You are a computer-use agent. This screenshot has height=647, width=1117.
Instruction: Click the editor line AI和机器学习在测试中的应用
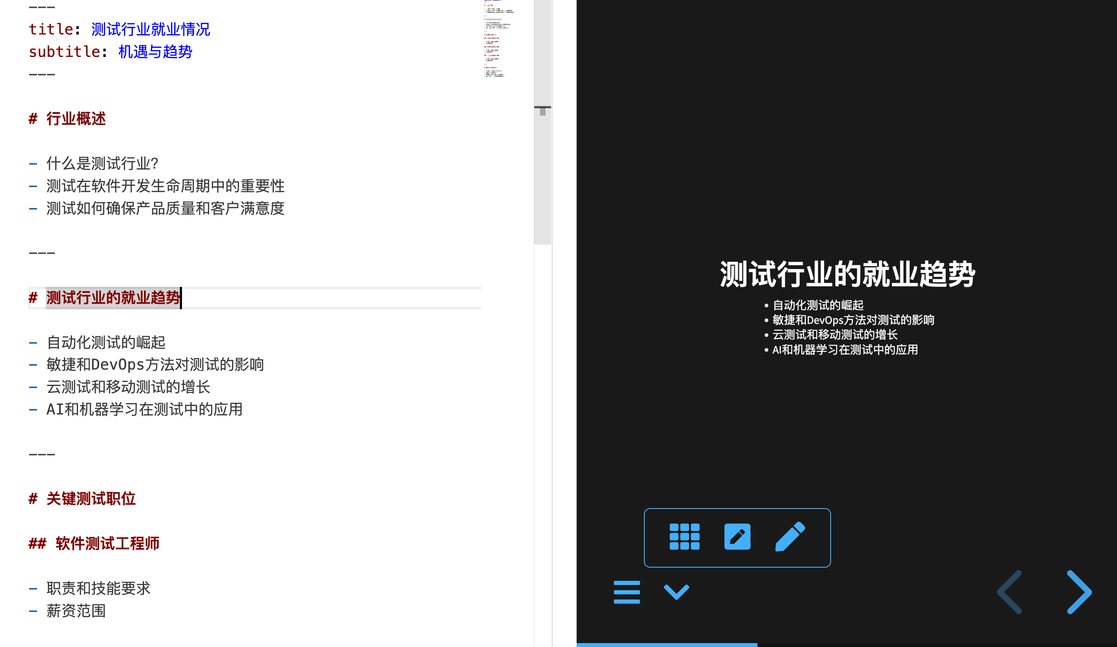144,409
